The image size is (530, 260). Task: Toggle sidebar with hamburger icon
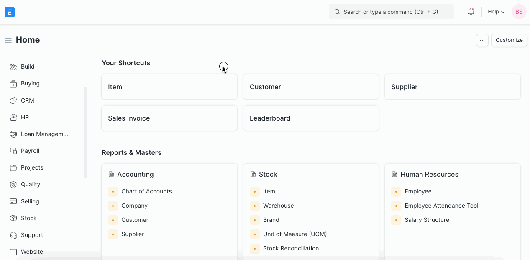click(x=8, y=40)
